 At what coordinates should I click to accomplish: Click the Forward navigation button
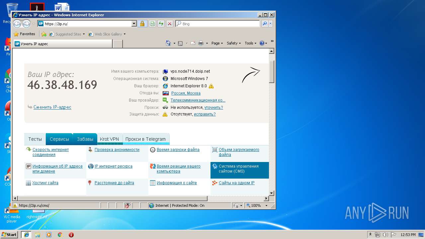[x=26, y=24]
